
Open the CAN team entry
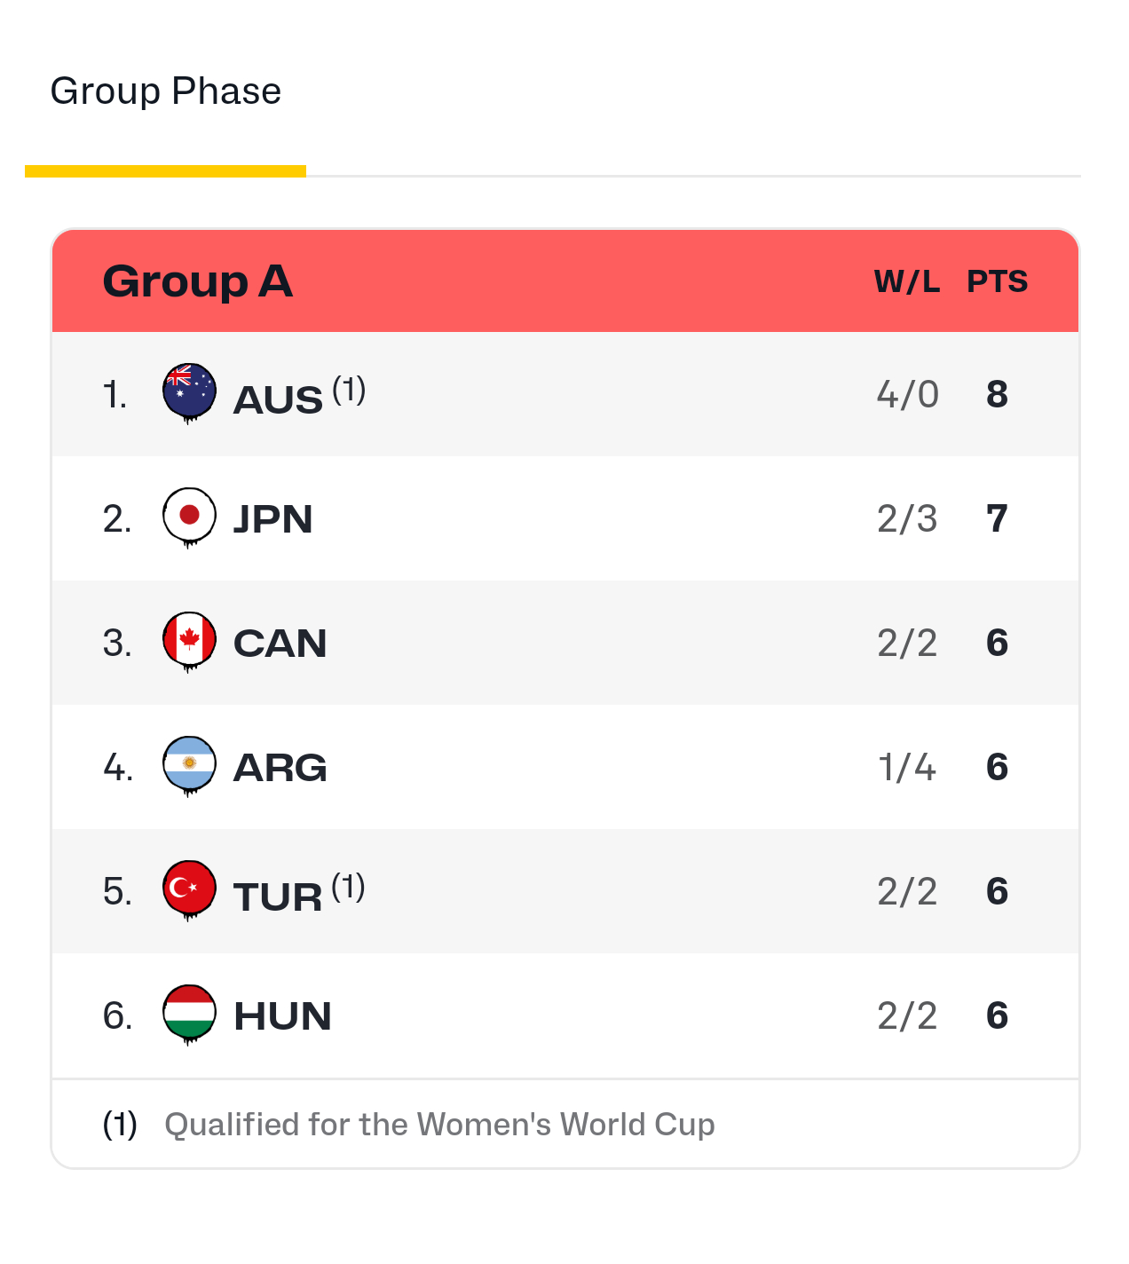click(280, 644)
